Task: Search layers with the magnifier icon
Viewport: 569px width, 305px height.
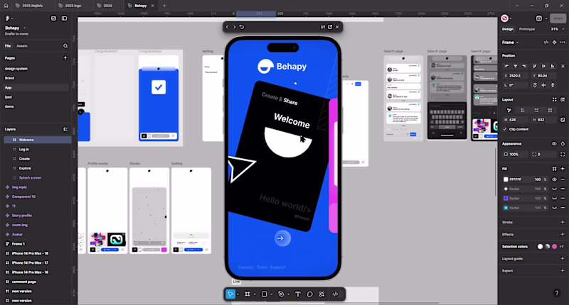Action: (65, 46)
